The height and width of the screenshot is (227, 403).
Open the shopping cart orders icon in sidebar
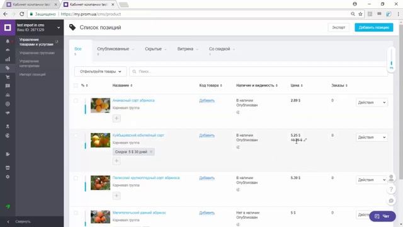pyautogui.click(x=8, y=77)
